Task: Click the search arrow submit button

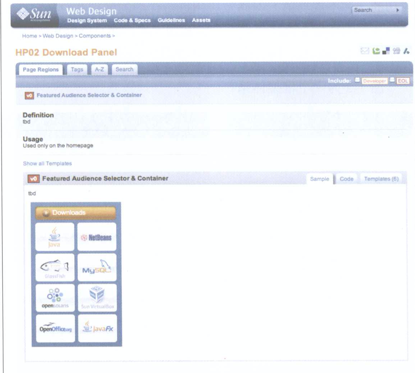Action: pyautogui.click(x=397, y=10)
